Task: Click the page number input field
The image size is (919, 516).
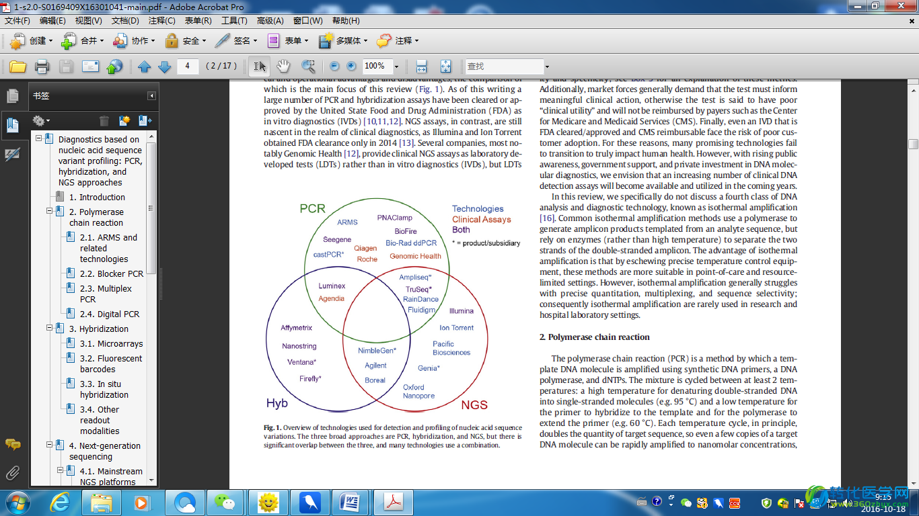Action: [x=188, y=66]
